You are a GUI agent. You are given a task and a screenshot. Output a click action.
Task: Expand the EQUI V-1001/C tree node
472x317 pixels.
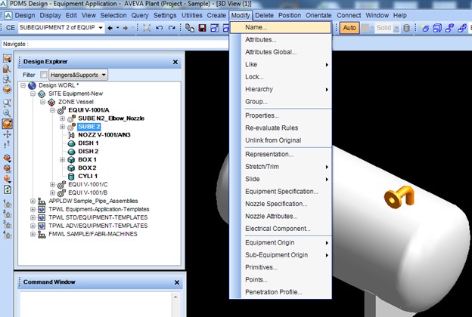52,185
